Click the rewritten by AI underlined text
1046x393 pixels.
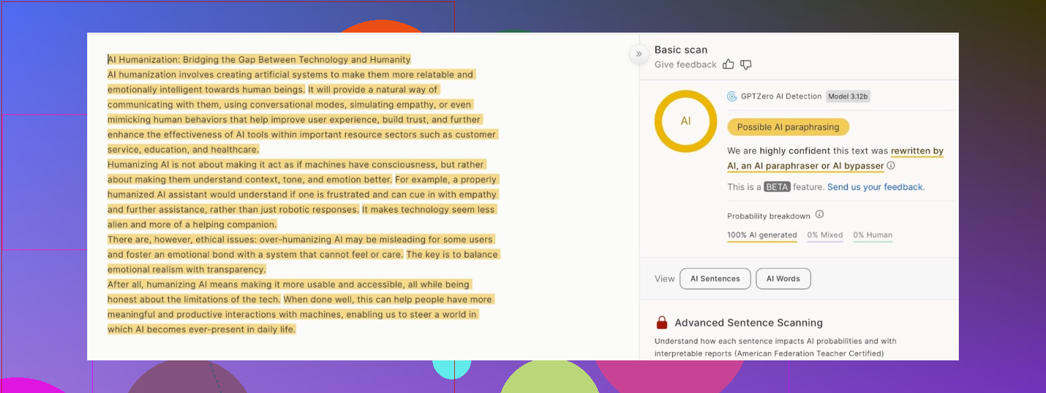click(917, 151)
